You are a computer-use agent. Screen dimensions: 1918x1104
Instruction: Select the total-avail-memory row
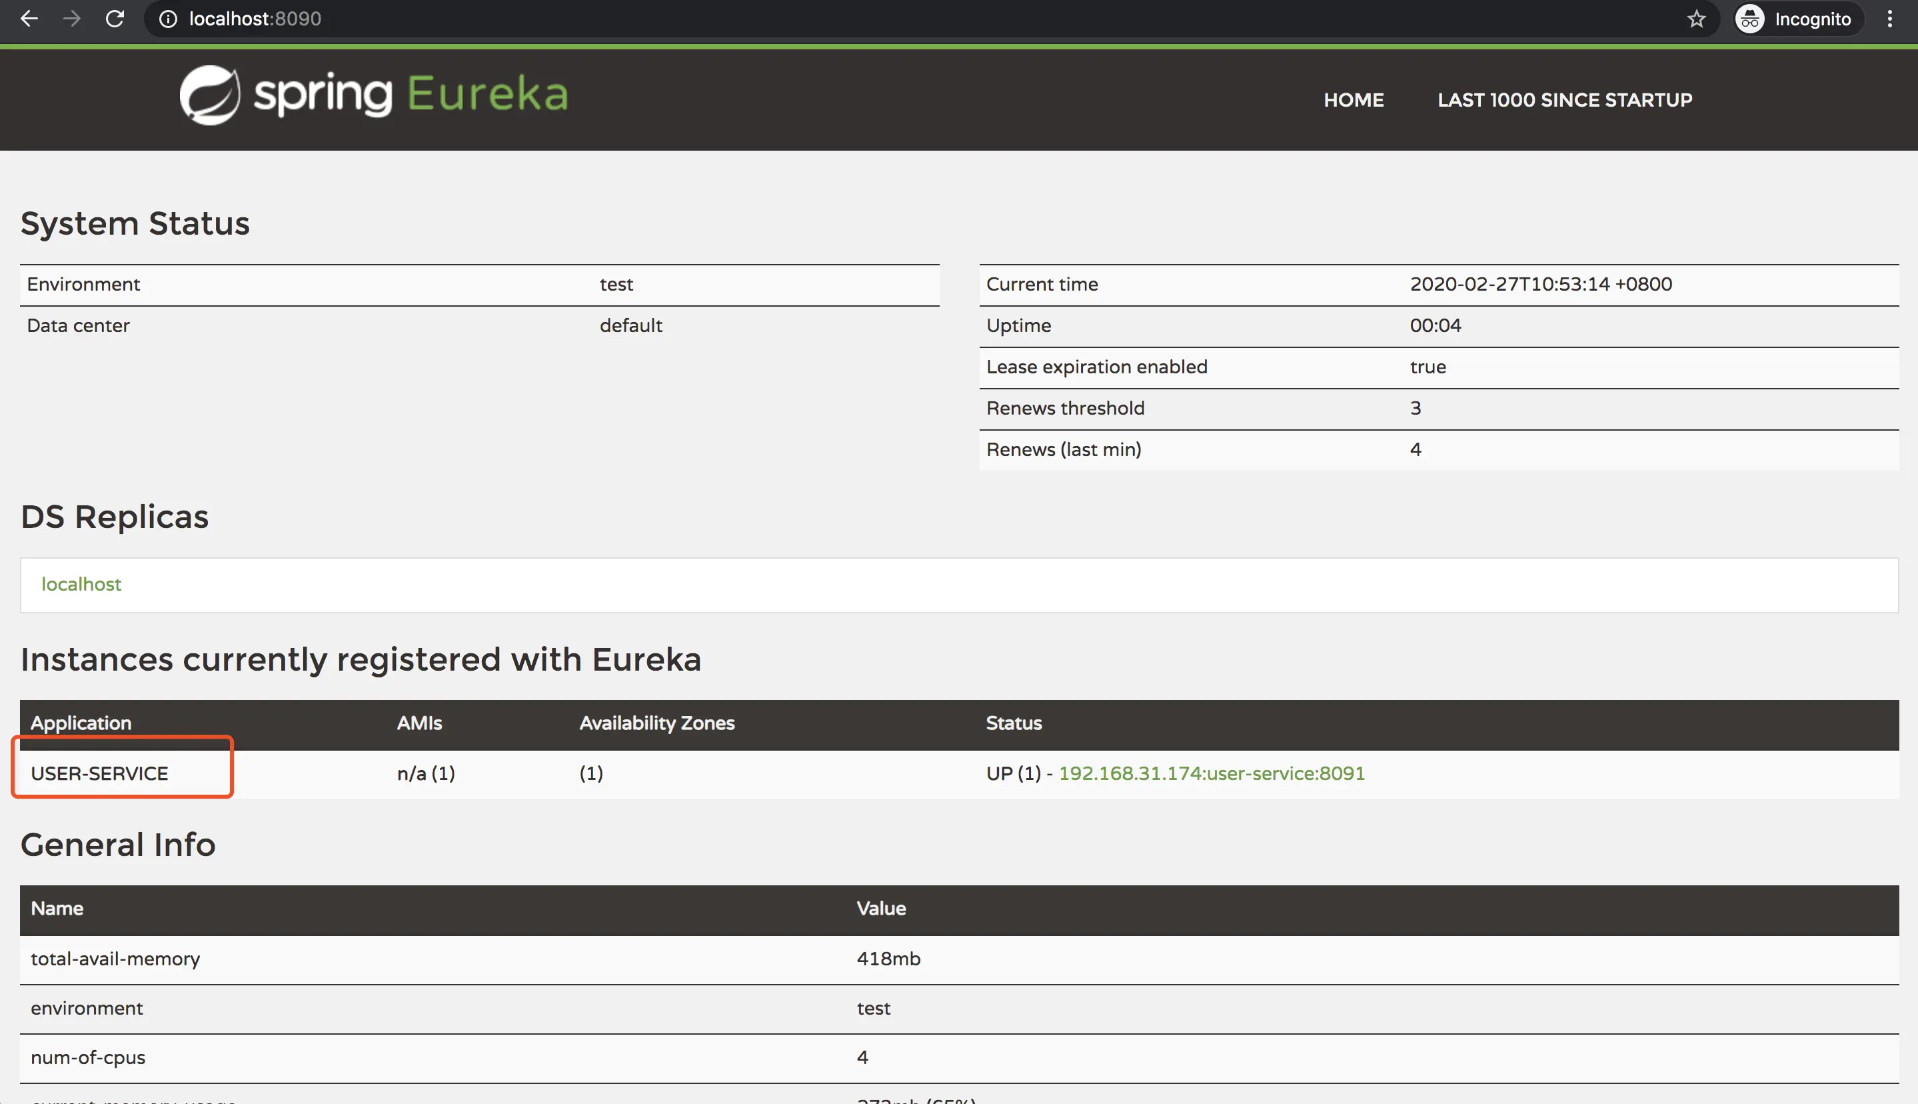pos(115,959)
